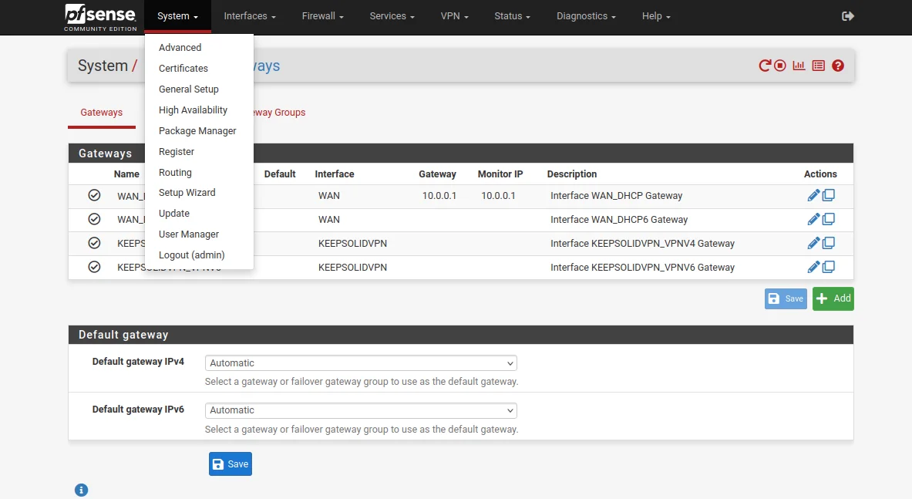Click the pfSense logo in top bar

tap(100, 17)
